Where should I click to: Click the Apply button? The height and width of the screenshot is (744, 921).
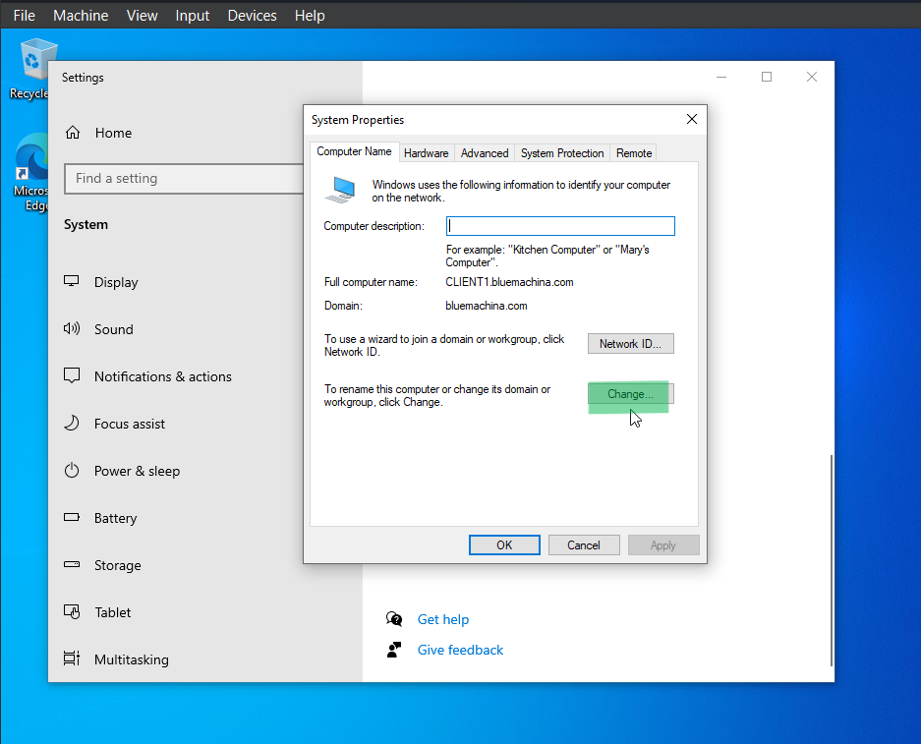(663, 544)
